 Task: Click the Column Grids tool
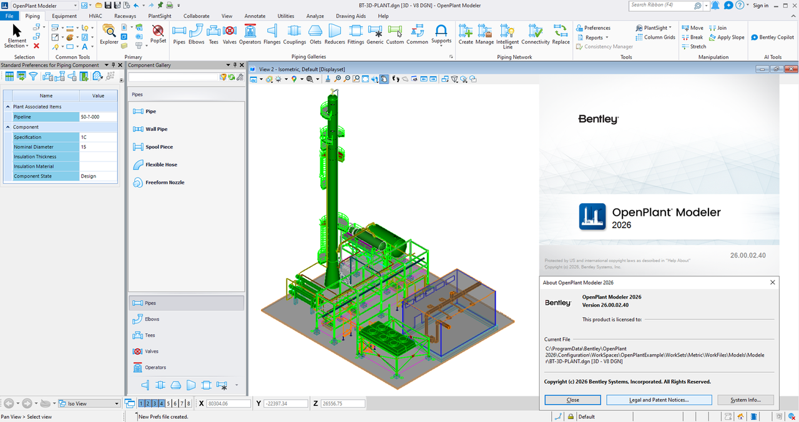tap(655, 37)
